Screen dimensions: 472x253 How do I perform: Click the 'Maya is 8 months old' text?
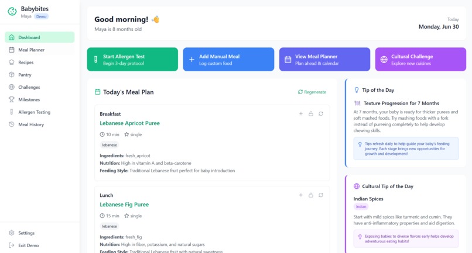click(x=118, y=29)
